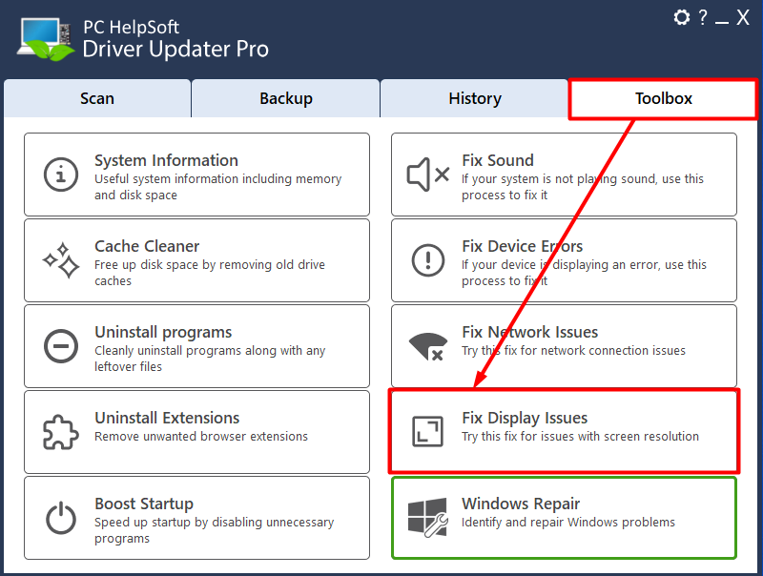Click the Fix Display Issues resize icon
This screenshot has height=576, width=763.
[427, 431]
